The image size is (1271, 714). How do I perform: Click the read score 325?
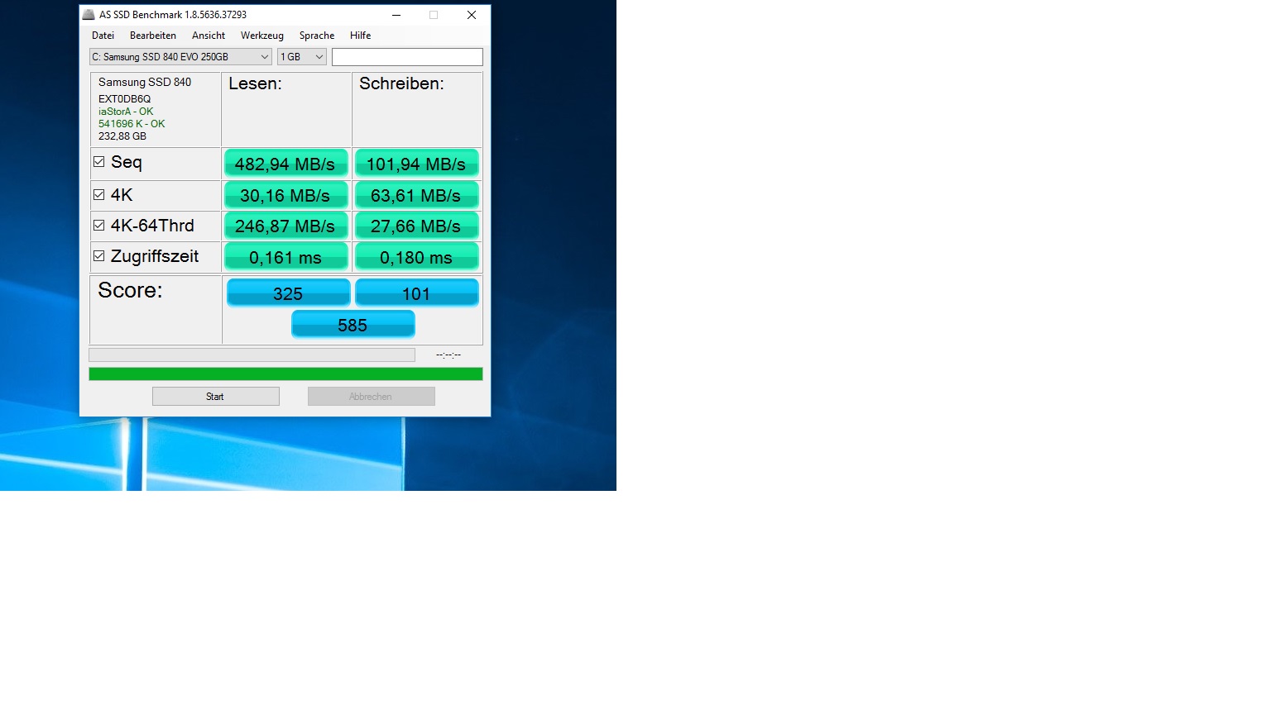pos(288,293)
